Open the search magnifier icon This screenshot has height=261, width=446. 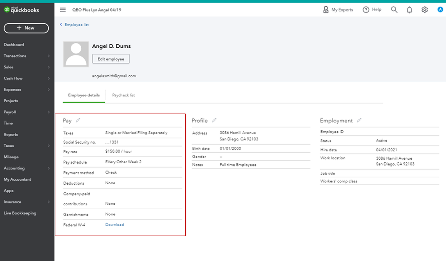(394, 10)
